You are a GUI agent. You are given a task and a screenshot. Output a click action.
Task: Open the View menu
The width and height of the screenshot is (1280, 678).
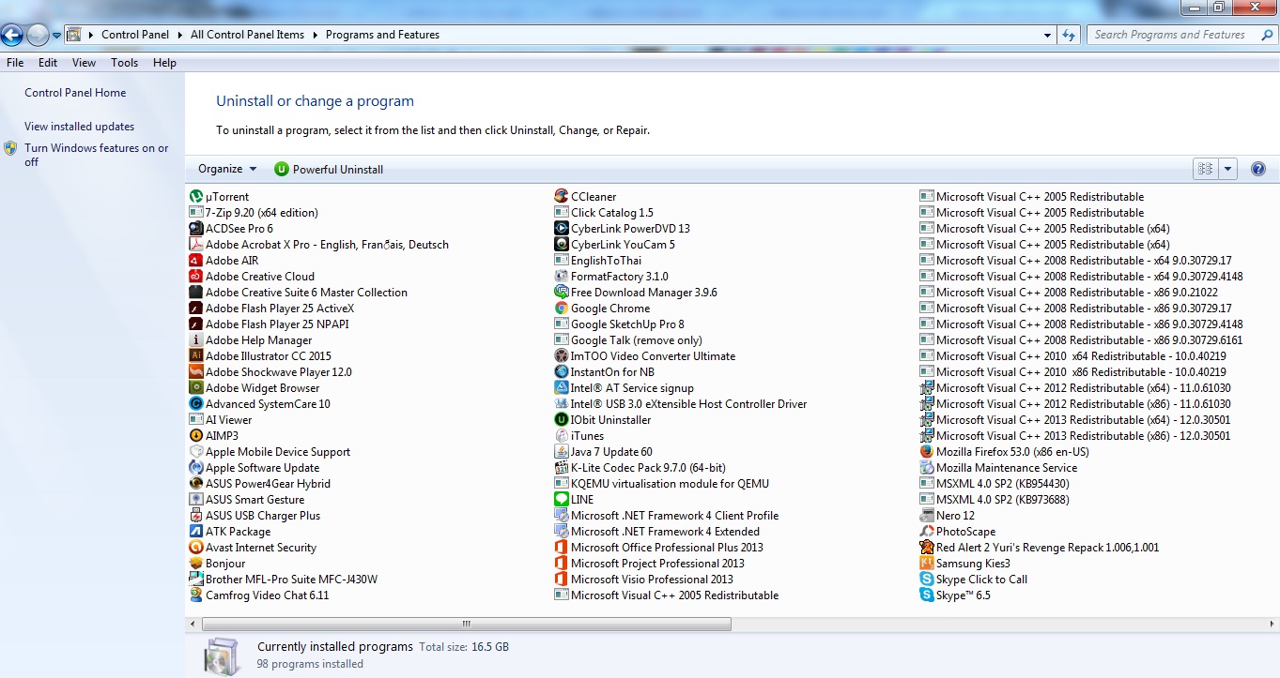85,63
